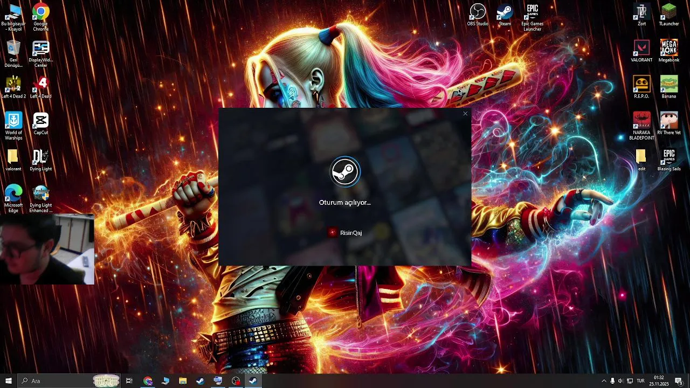Select the VALORANT game desktop icon

click(x=641, y=51)
